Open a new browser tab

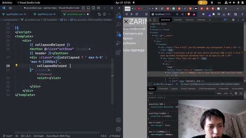(226, 8)
